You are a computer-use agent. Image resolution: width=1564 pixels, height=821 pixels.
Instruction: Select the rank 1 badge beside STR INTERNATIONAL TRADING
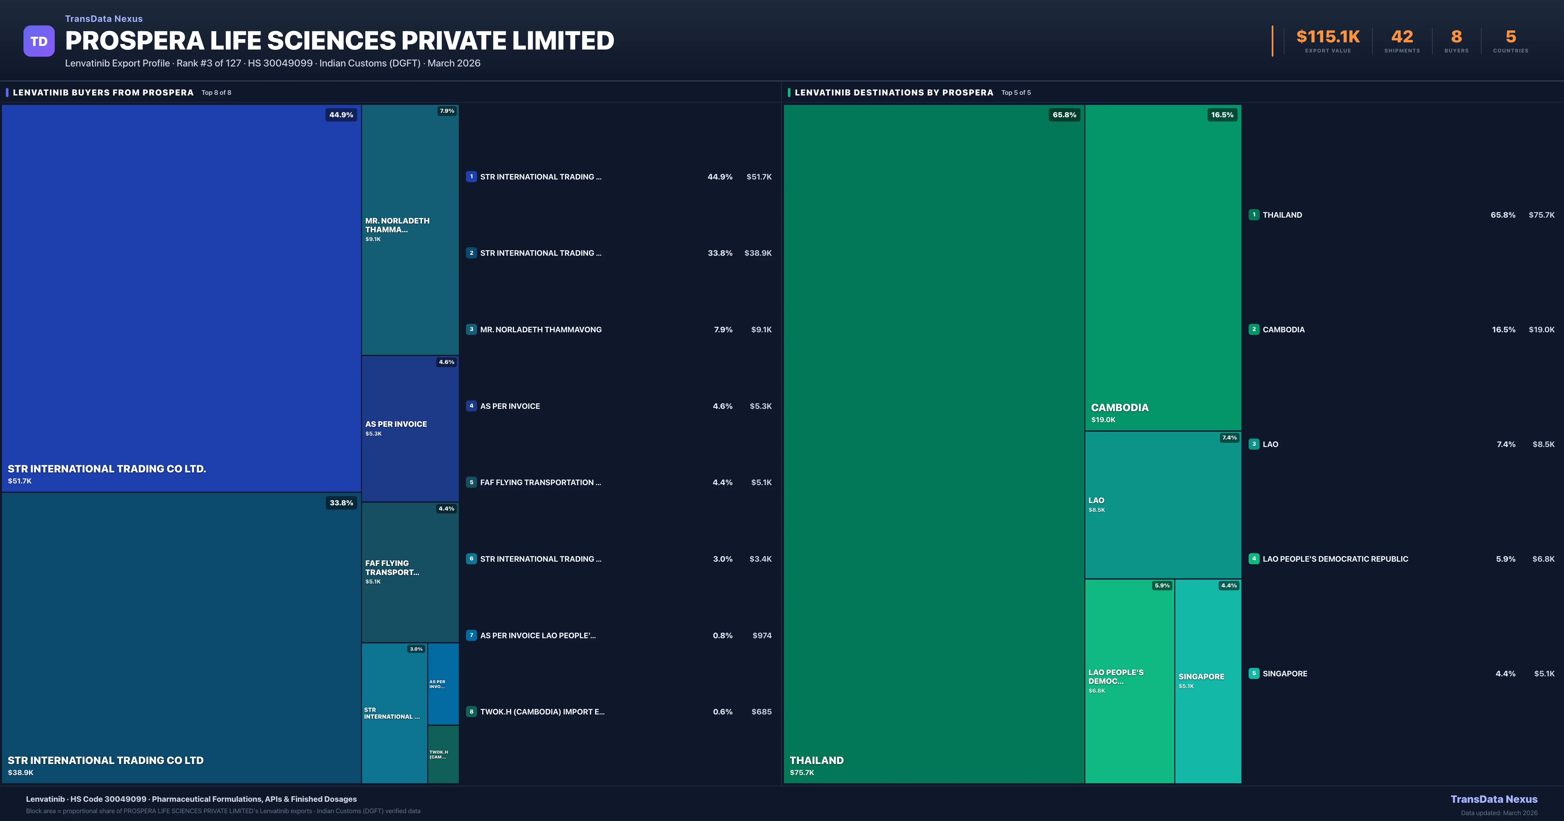coord(472,177)
